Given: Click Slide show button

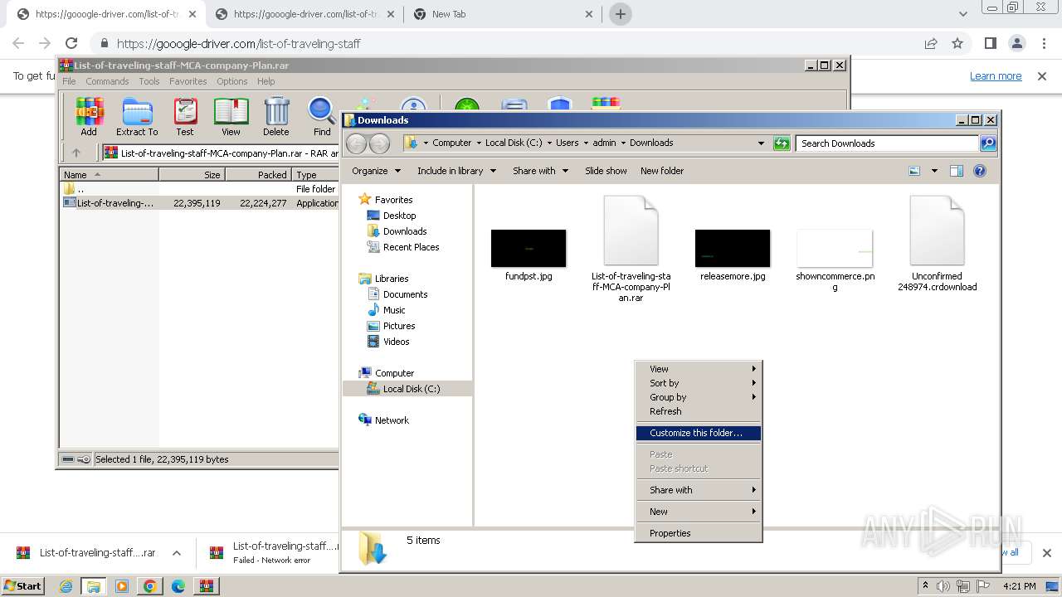Looking at the screenshot, I should click(x=606, y=171).
